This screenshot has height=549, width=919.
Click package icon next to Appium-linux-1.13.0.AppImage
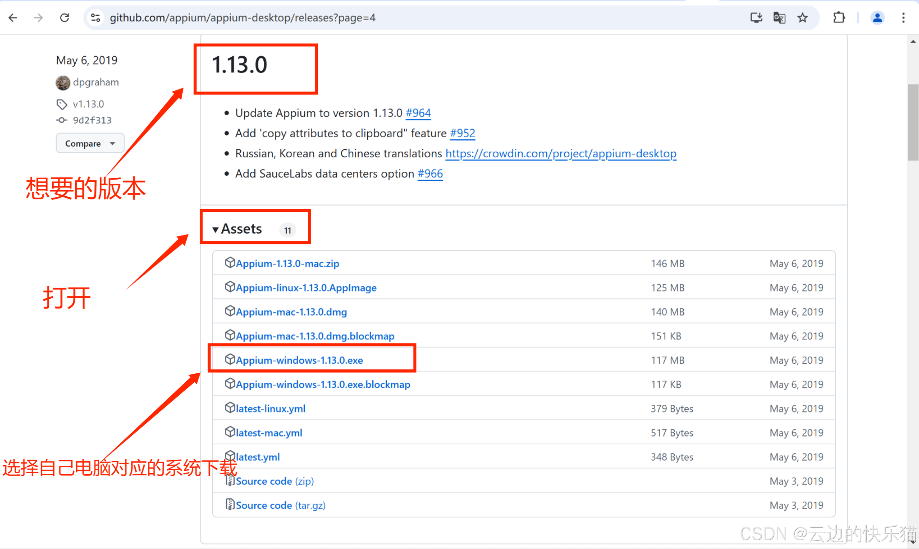pos(230,287)
